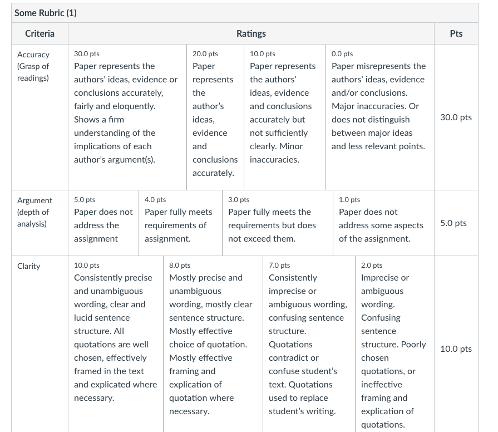Select the Accuracy 20.0 pts rating cell
Viewport: 498px width, 432px height.
[x=215, y=117]
